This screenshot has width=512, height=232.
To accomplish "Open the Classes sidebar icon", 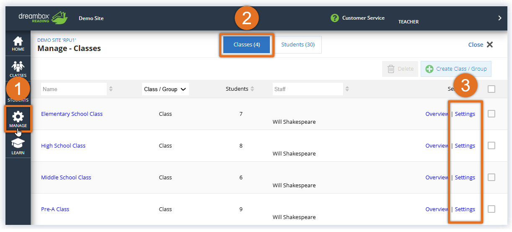I will 18,69.
